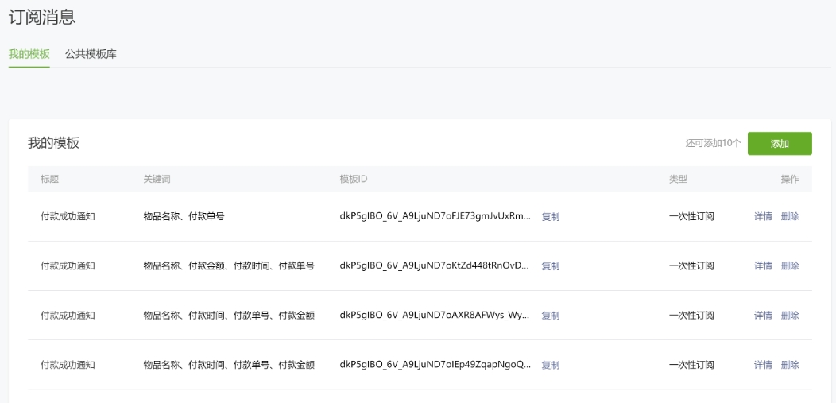The height and width of the screenshot is (403, 836).
Task: Copy the template ID containing FJE73gmJvUxRm
Action: [x=550, y=217]
